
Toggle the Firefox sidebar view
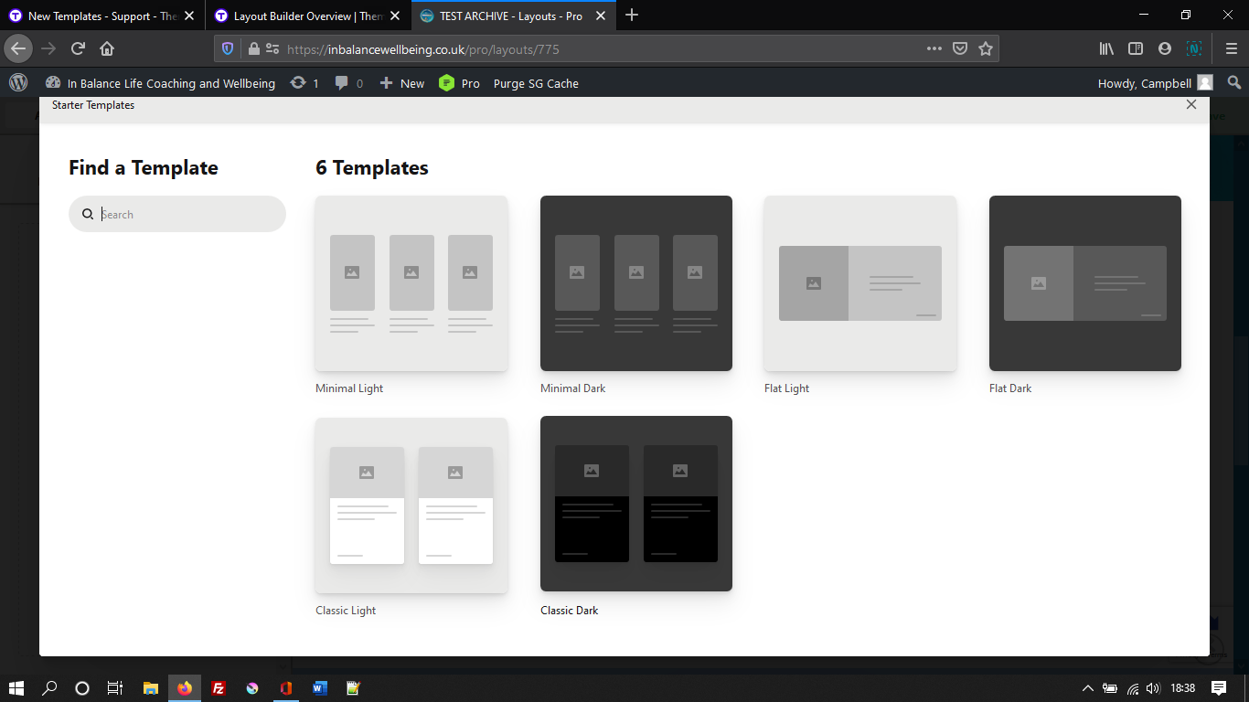(1136, 48)
